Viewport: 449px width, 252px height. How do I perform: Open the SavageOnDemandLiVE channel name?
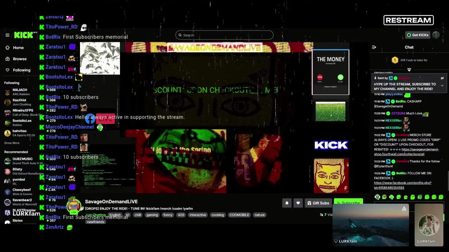(111, 202)
